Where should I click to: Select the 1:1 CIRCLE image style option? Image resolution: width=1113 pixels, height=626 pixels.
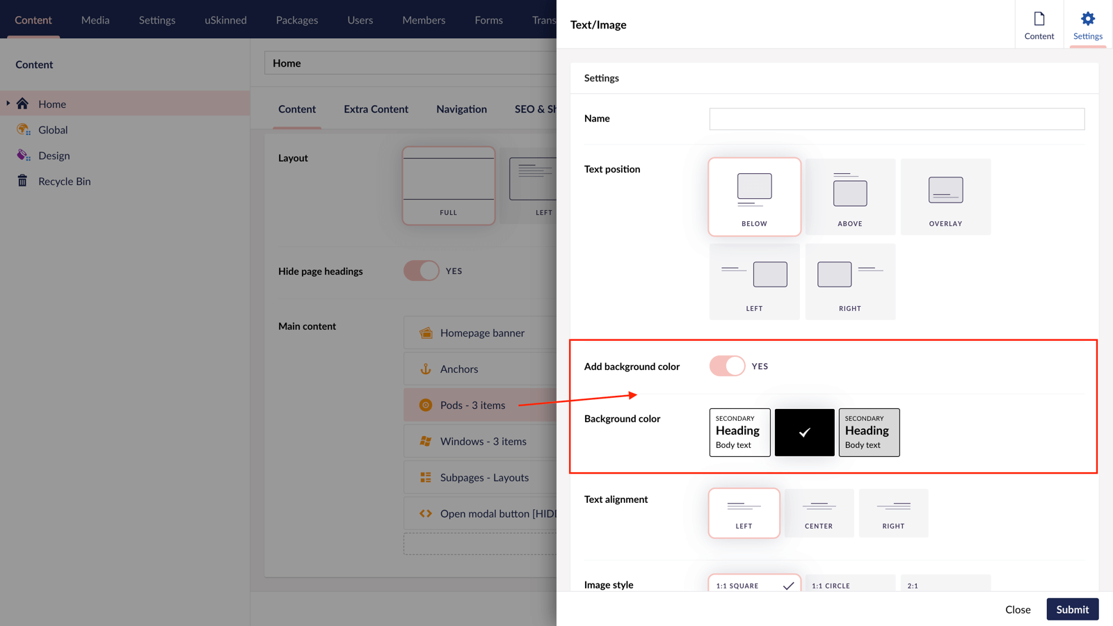(831, 586)
